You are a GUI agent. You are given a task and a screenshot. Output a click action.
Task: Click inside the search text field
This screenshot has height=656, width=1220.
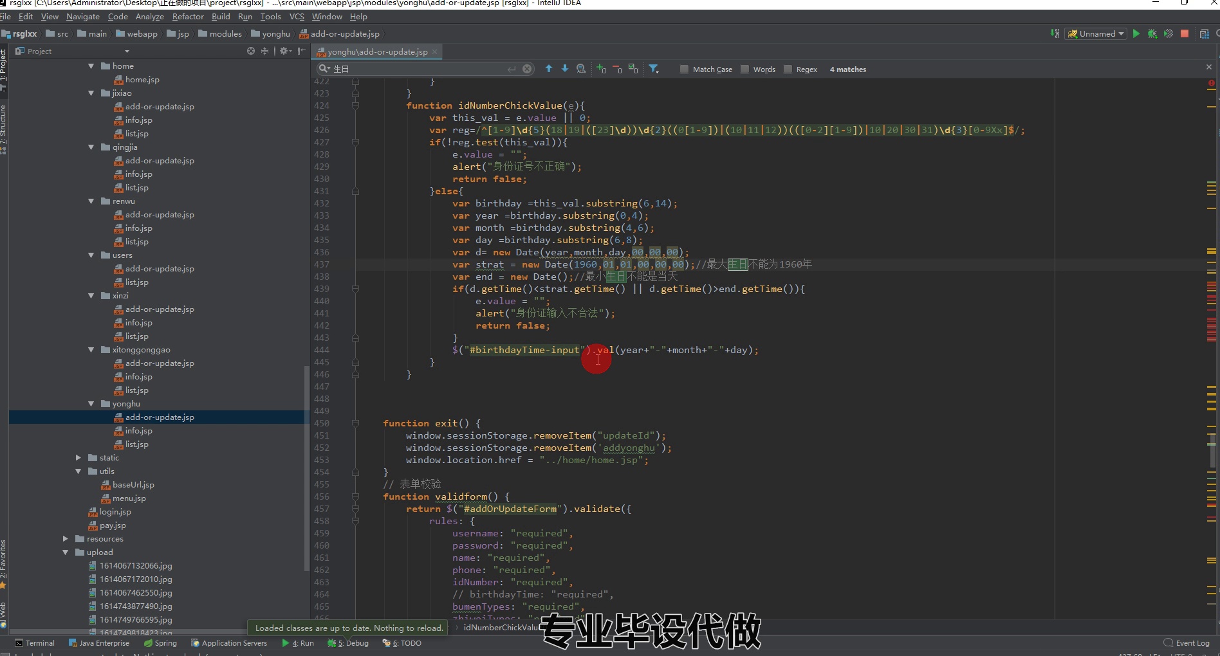[x=418, y=68]
